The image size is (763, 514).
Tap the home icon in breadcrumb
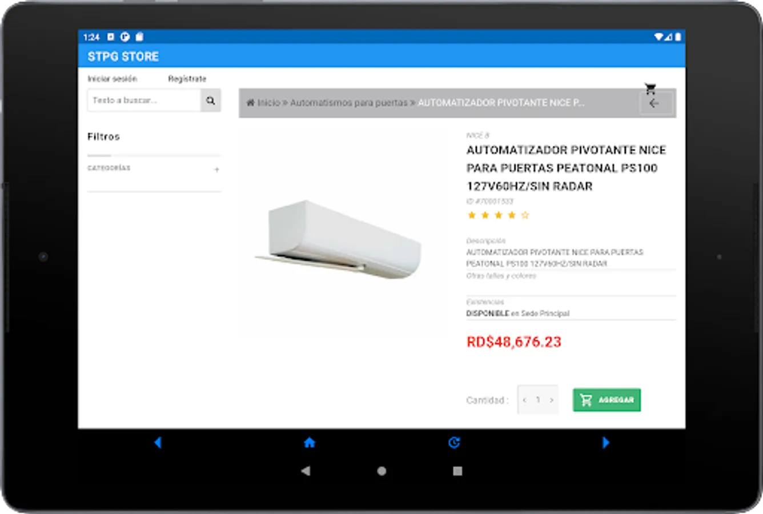(250, 103)
